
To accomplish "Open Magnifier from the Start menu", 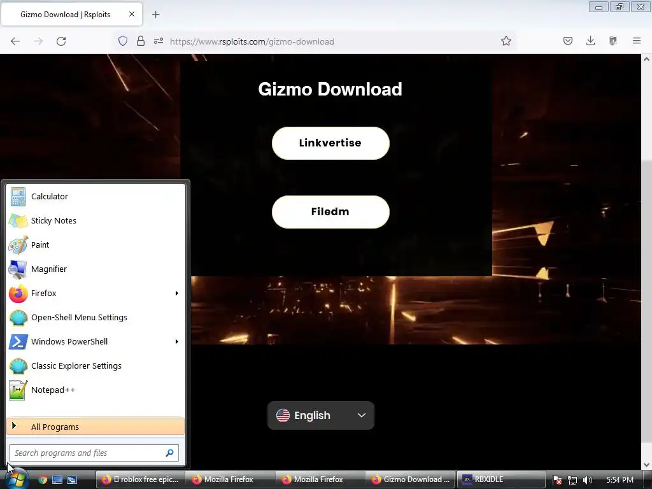I will click(96, 269).
